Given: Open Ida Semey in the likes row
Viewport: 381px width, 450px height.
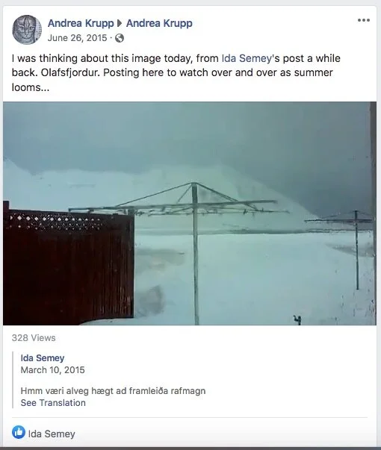Looking at the screenshot, I should point(52,434).
